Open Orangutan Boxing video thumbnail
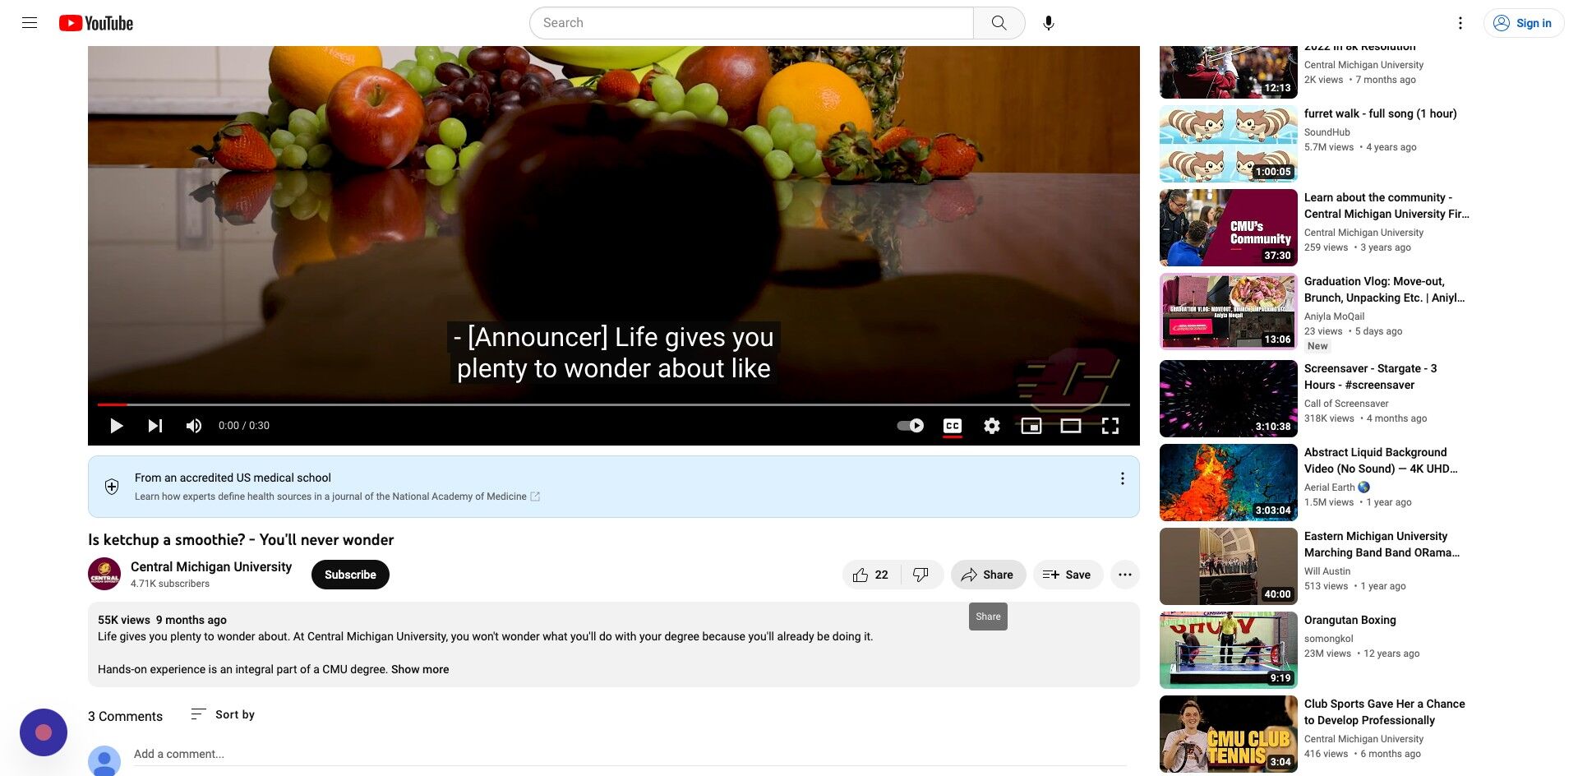Screen dimensions: 1578x776 [1228, 650]
